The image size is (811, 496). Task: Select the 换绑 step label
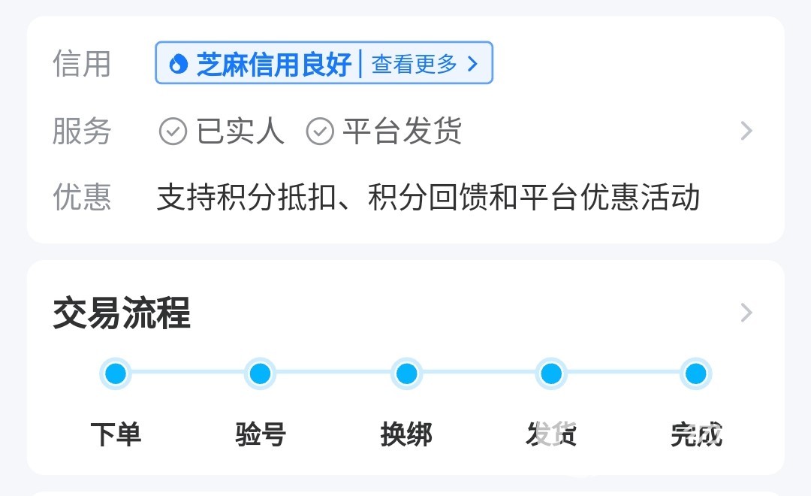pyautogui.click(x=406, y=434)
